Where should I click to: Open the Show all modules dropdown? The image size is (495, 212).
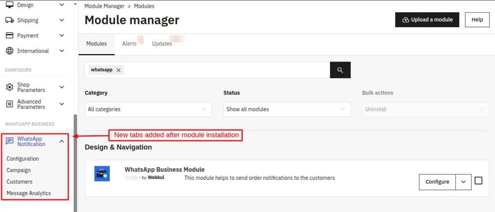coord(287,109)
